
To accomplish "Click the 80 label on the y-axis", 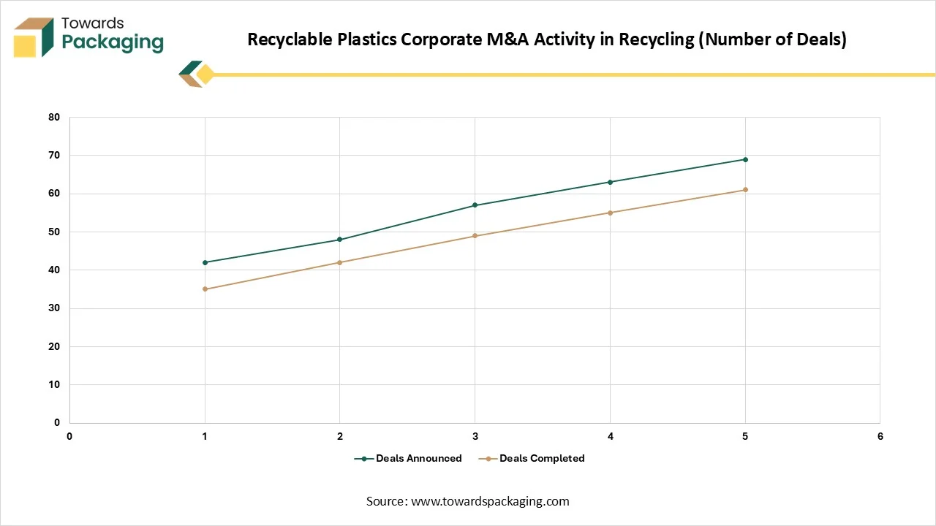I will (x=54, y=118).
